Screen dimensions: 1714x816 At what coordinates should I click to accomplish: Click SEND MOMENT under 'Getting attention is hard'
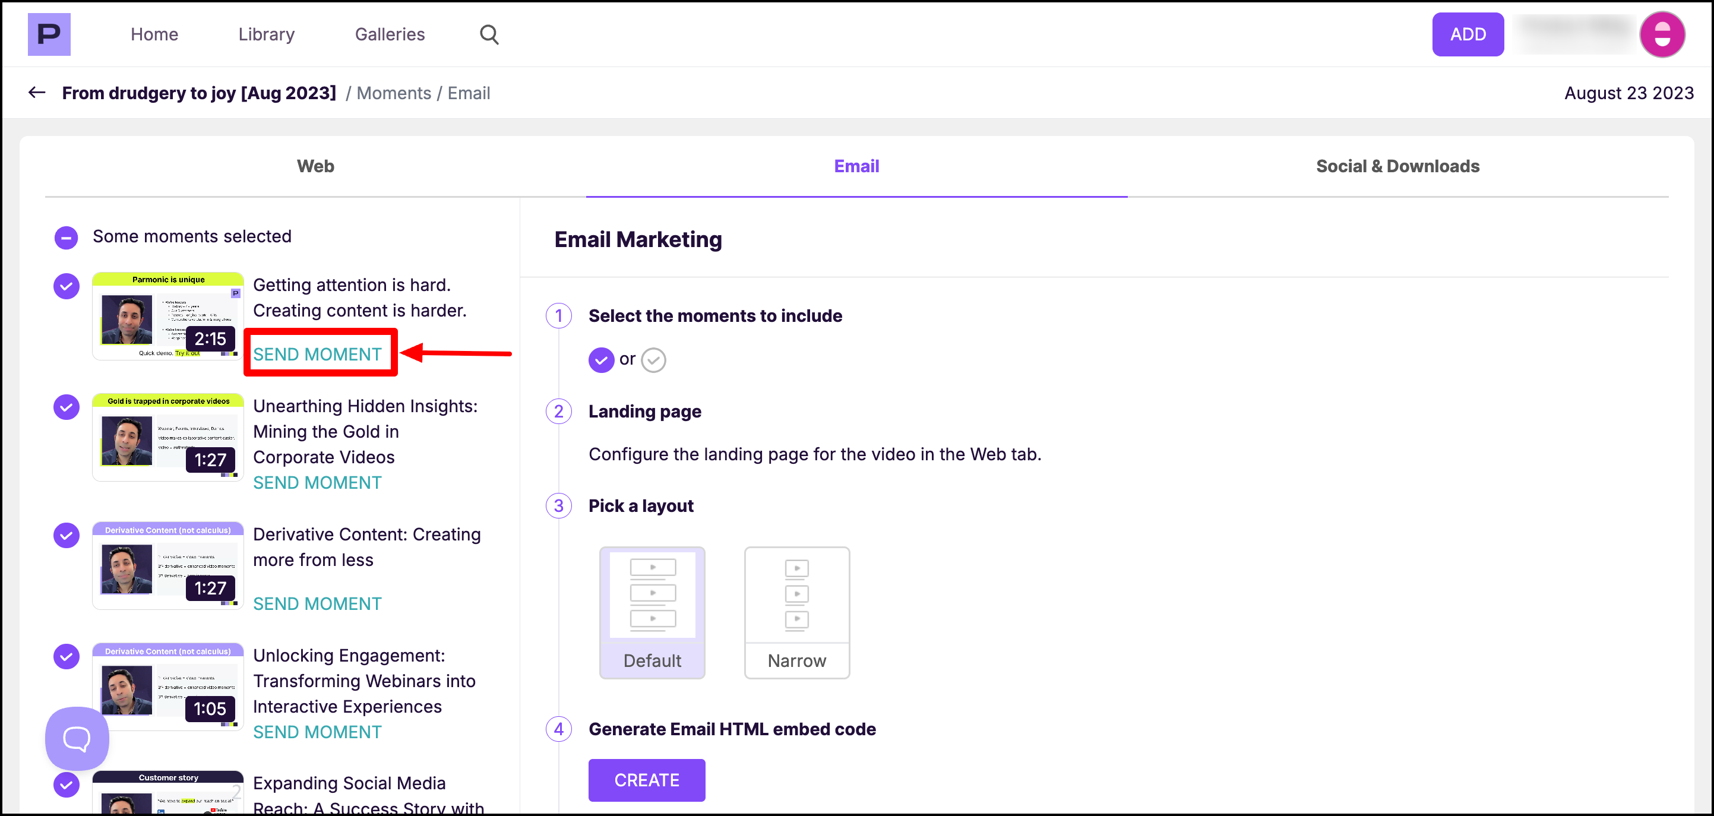317,354
